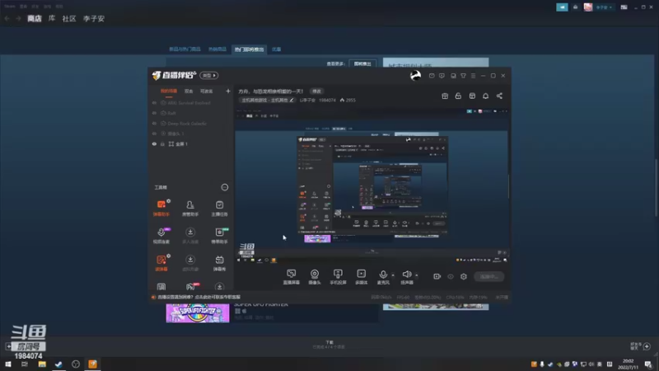Click the 麦克风 microphone icon

(x=383, y=276)
